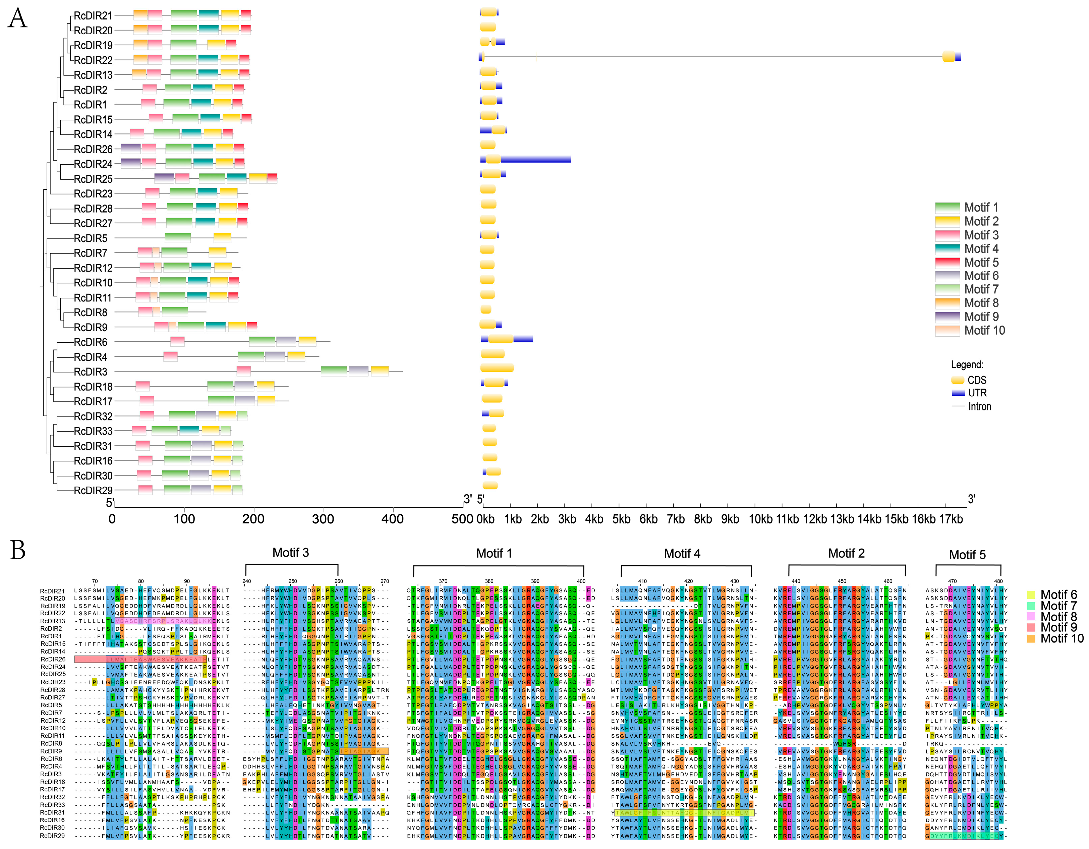Click the CDS yellow legend symbol
Image resolution: width=1089 pixels, height=849 pixels.
[x=958, y=380]
